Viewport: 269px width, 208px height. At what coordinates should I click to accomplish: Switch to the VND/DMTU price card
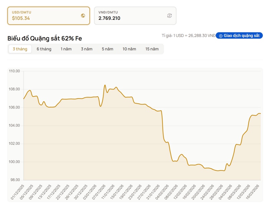135,15
